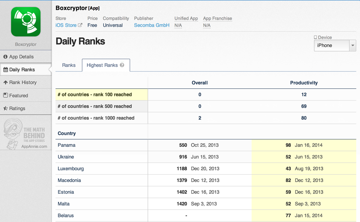Image resolution: width=360 pixels, height=222 pixels.
Task: Click the calendar icon beside Daily Ranks
Action: [x=6, y=70]
